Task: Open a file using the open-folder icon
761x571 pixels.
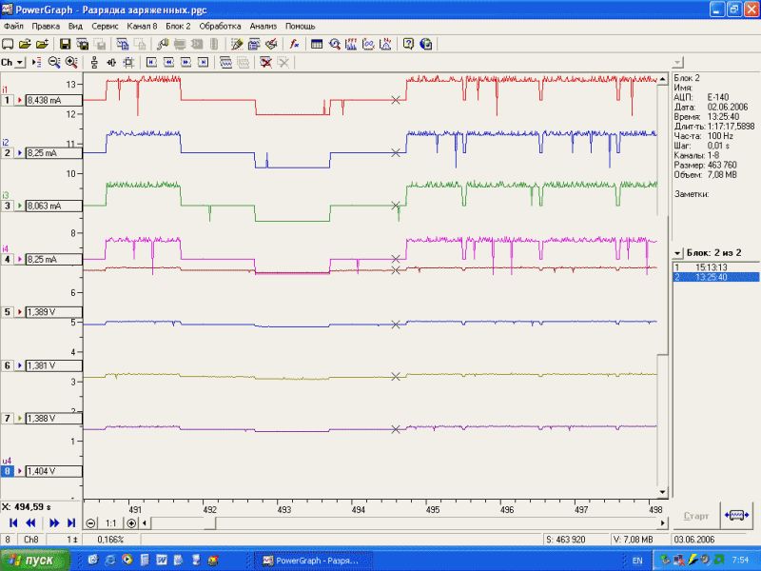Action: coord(25,44)
